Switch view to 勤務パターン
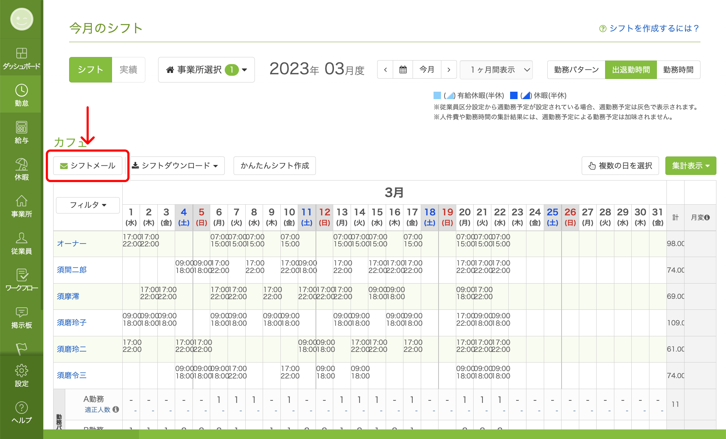The image size is (726, 439). click(x=576, y=70)
